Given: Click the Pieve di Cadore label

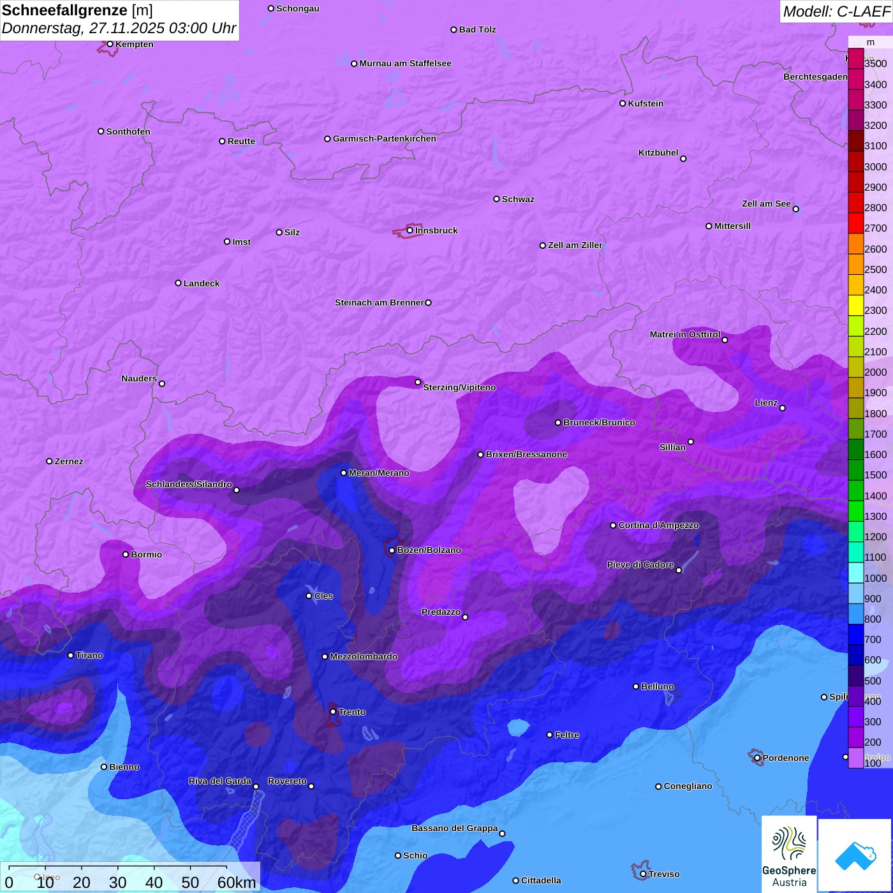Looking at the screenshot, I should pos(640,565).
